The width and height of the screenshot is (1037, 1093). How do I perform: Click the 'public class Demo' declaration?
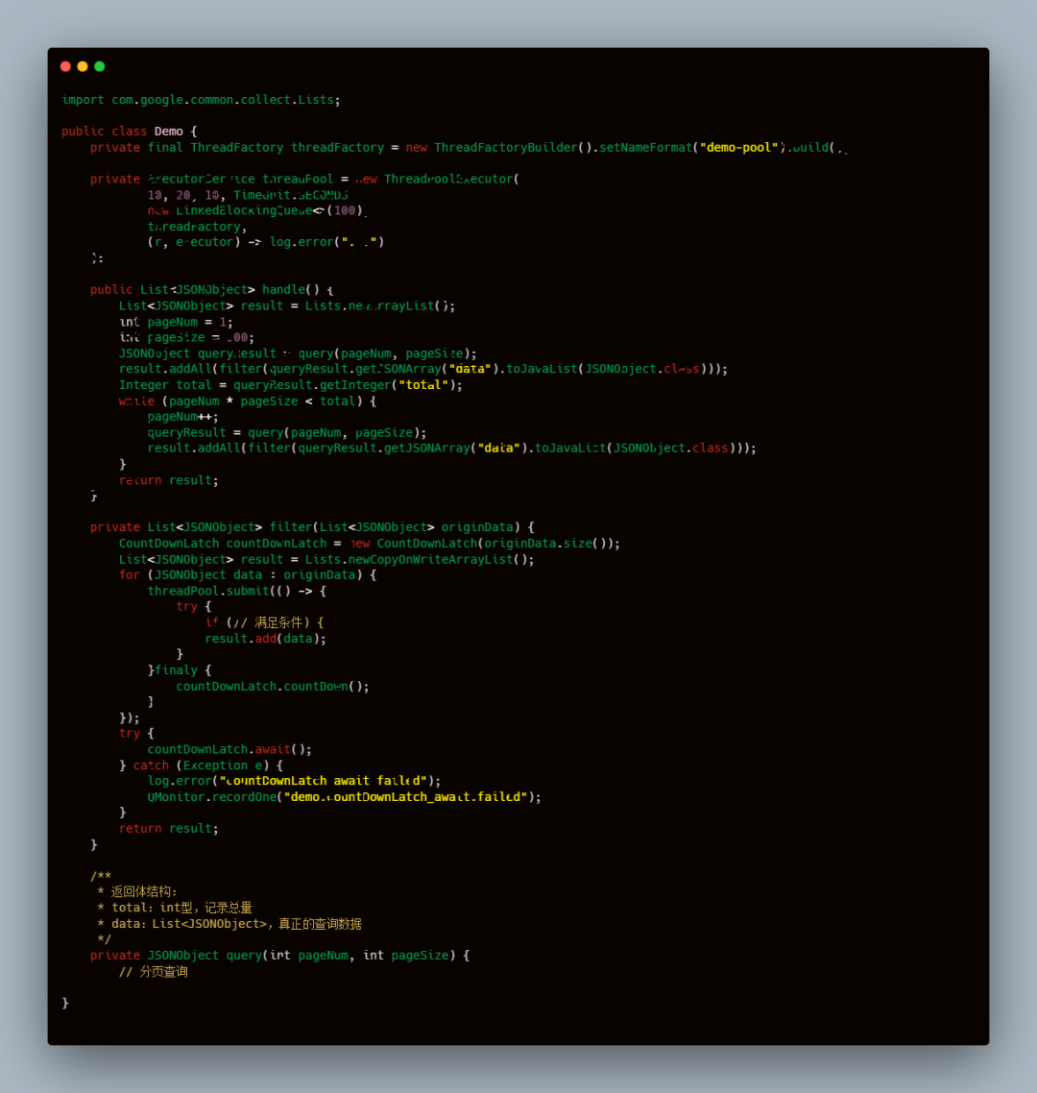coord(129,131)
